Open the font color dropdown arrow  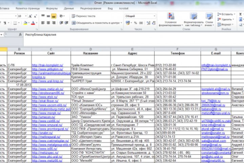point(37,23)
